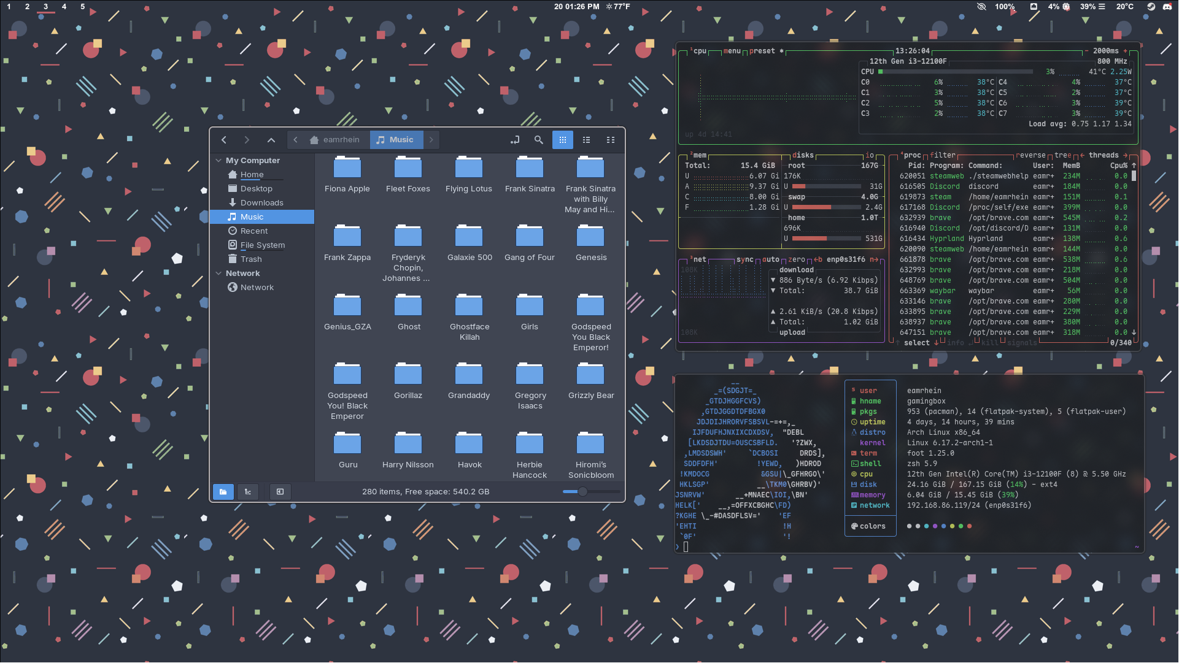The image size is (1179, 663).
Task: Collapse the Network section header
Action: tap(219, 274)
